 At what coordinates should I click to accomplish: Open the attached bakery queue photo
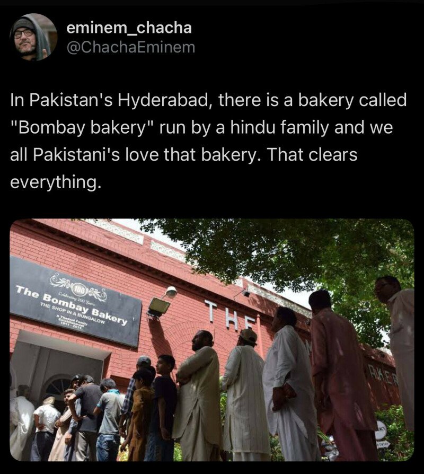click(212, 340)
